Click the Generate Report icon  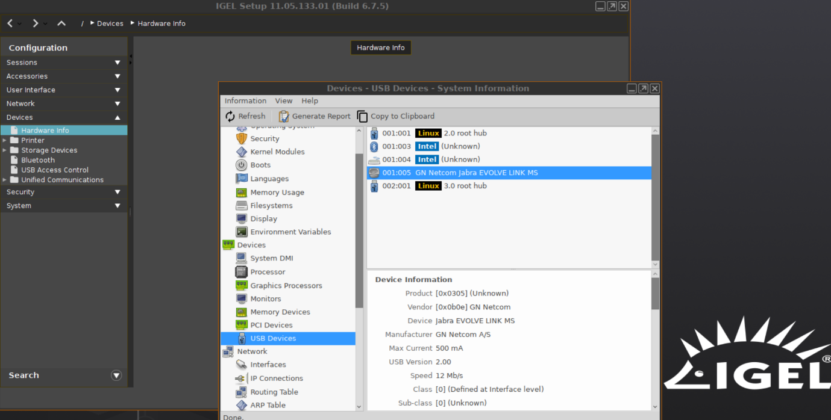click(x=283, y=116)
